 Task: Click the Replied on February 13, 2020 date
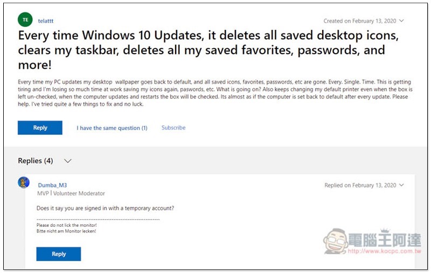(x=360, y=185)
